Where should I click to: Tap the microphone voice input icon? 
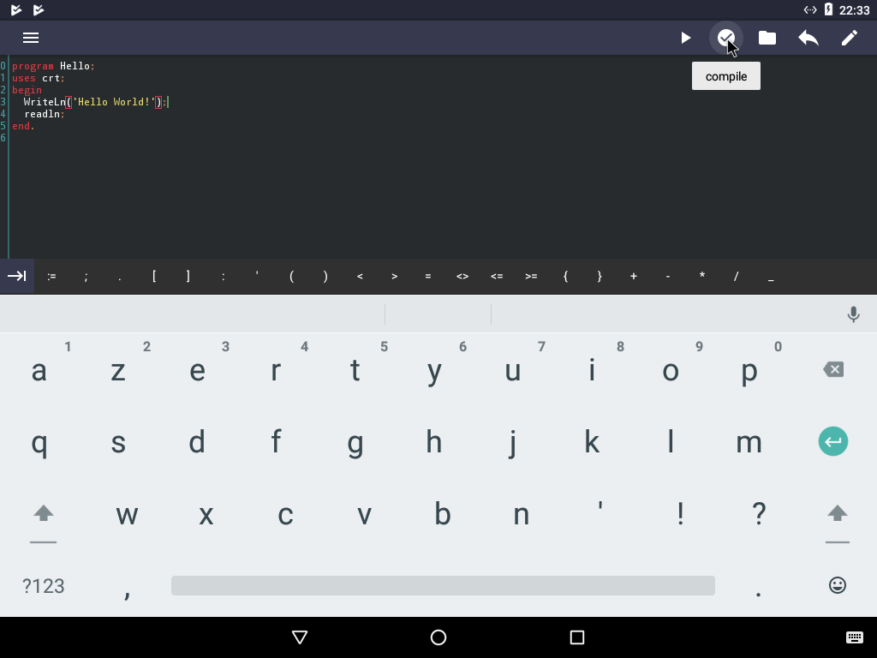[853, 314]
